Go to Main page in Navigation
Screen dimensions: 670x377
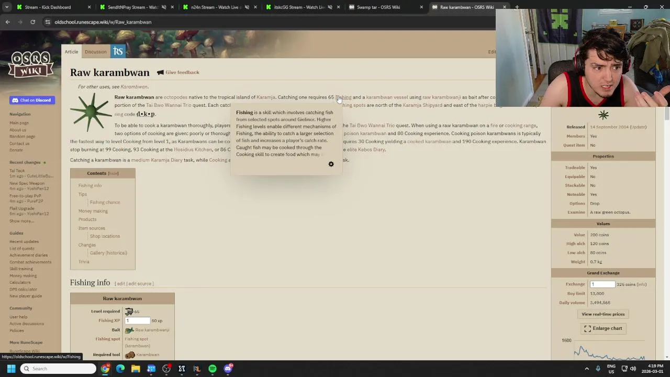tap(19, 123)
